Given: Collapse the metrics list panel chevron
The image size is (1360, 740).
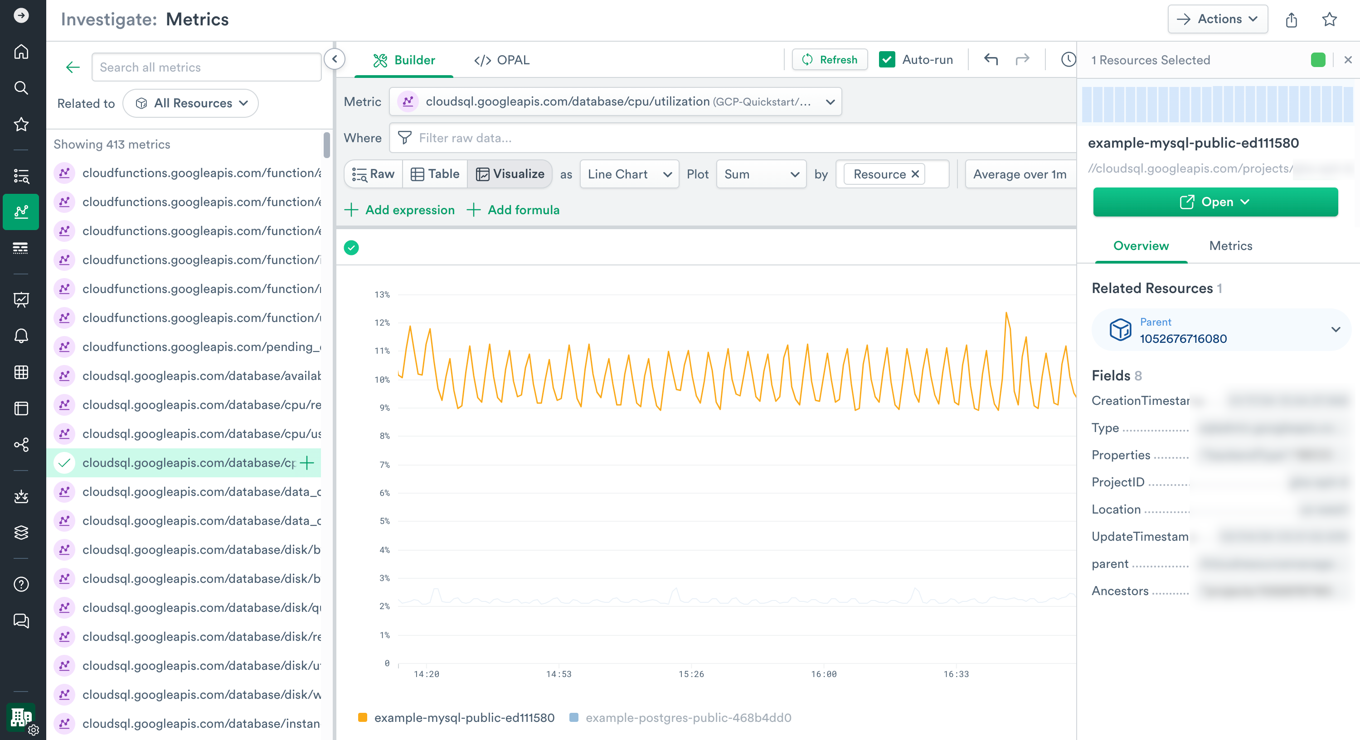Looking at the screenshot, I should pyautogui.click(x=335, y=59).
